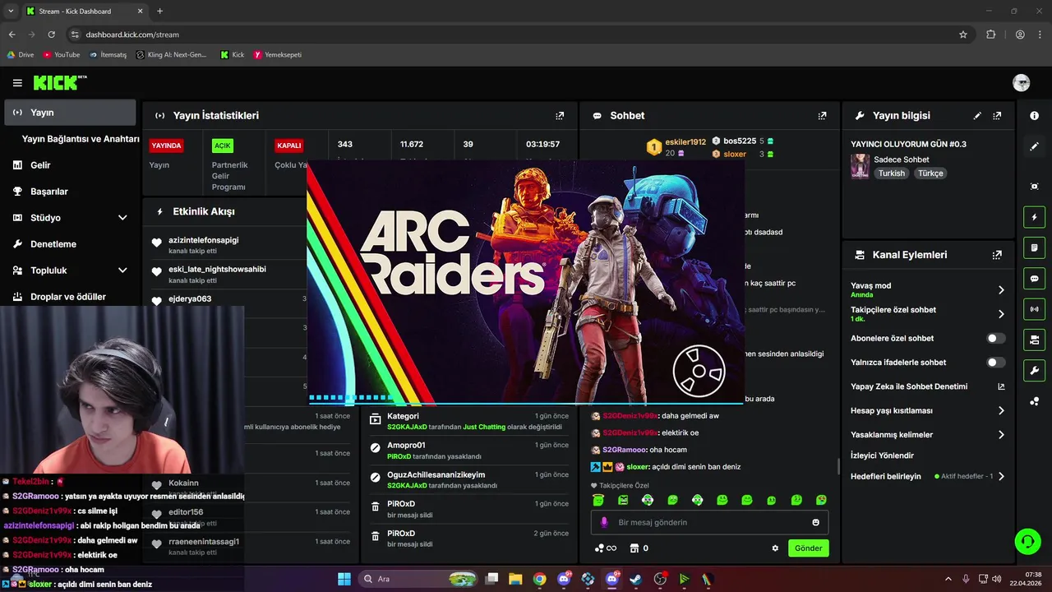
Task: Pop out the Yayın bilgisi panel
Action: (997, 116)
